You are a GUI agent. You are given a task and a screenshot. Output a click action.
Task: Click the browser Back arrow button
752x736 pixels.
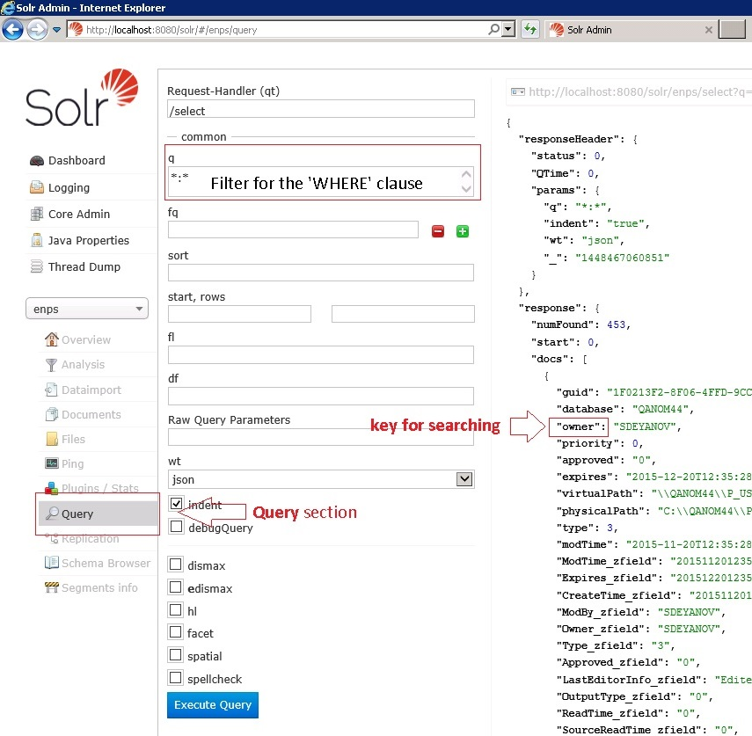point(13,30)
